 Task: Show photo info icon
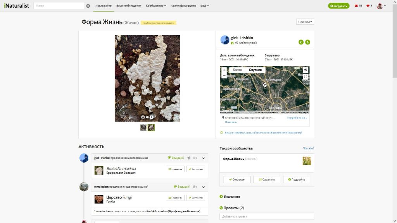(x=152, y=117)
